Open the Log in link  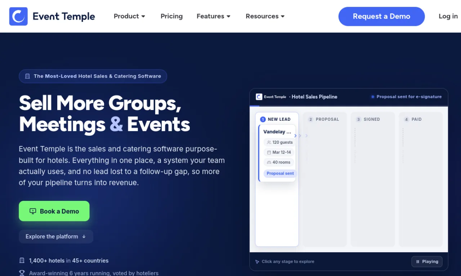pos(448,16)
